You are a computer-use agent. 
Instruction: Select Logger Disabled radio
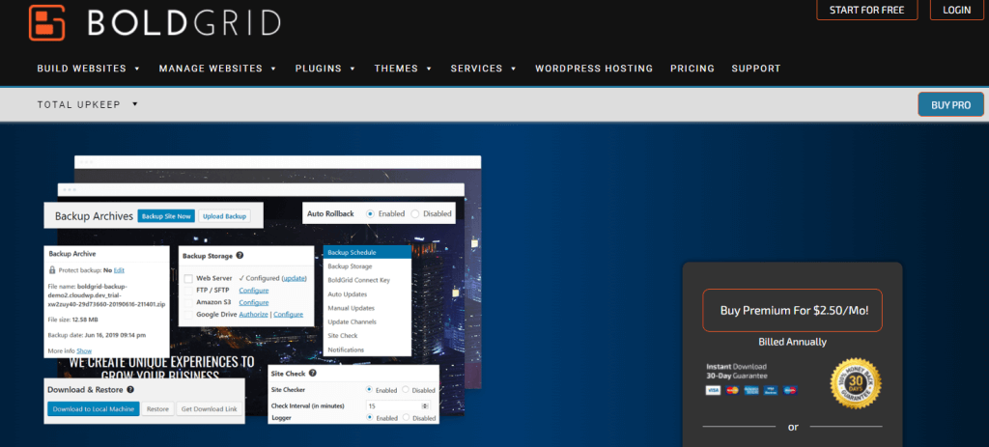pyautogui.click(x=406, y=417)
